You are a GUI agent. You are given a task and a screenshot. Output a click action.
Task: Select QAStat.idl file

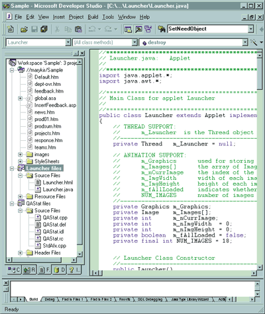pos(53,231)
